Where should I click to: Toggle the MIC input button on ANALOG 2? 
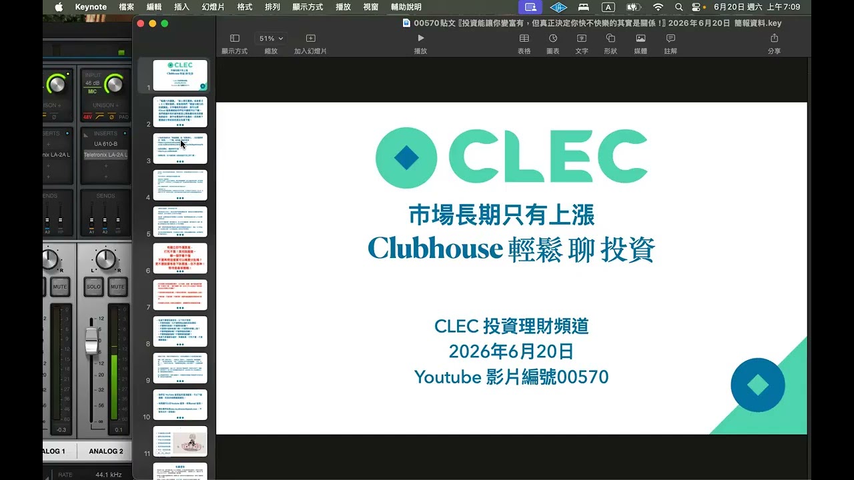coord(93,91)
